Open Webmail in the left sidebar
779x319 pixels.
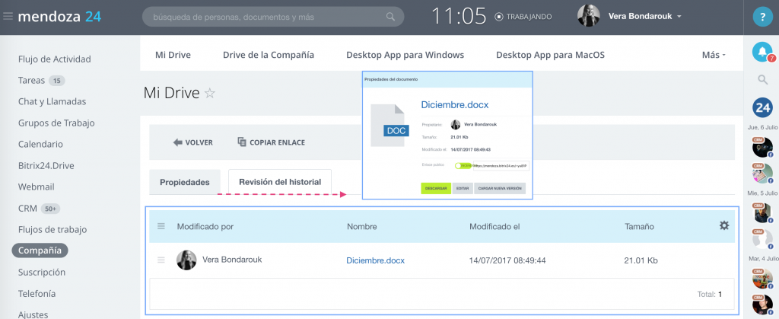(37, 187)
